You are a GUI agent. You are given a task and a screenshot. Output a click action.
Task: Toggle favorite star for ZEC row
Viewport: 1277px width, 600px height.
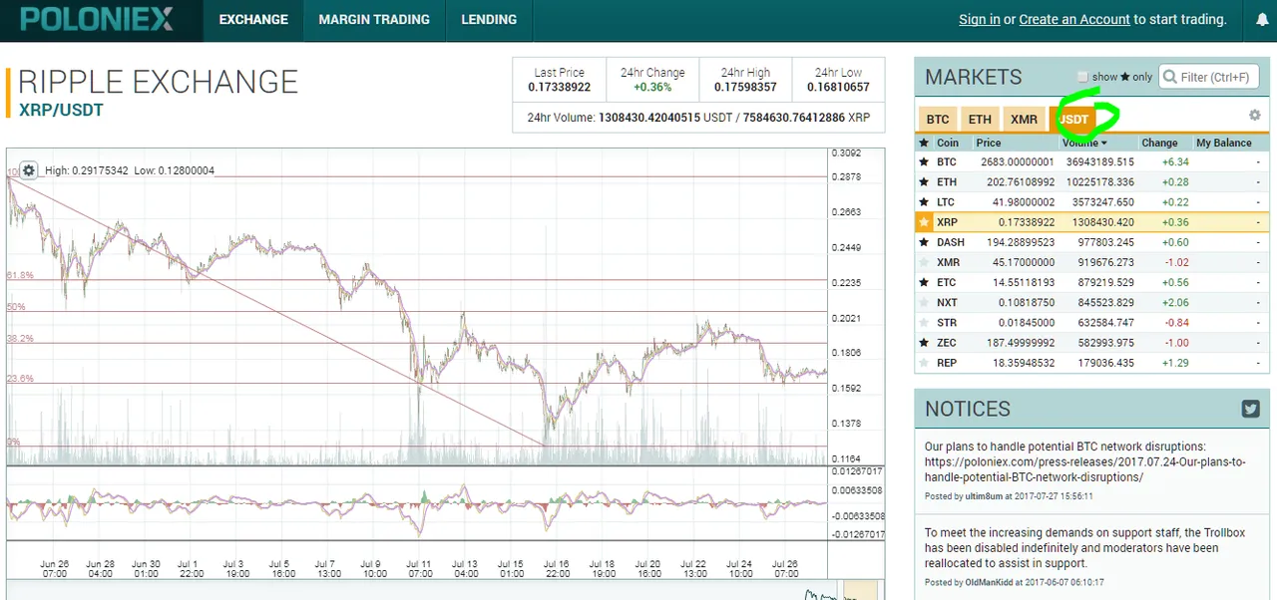(924, 343)
